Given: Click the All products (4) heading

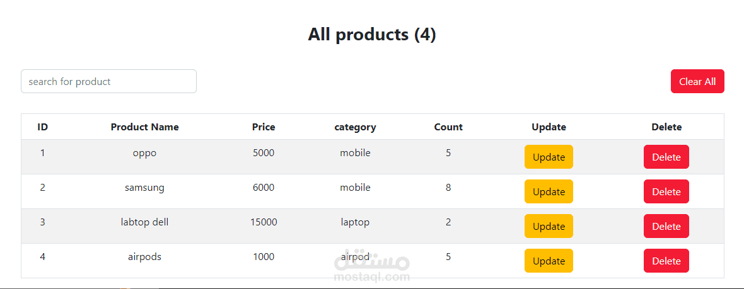Looking at the screenshot, I should point(372,35).
